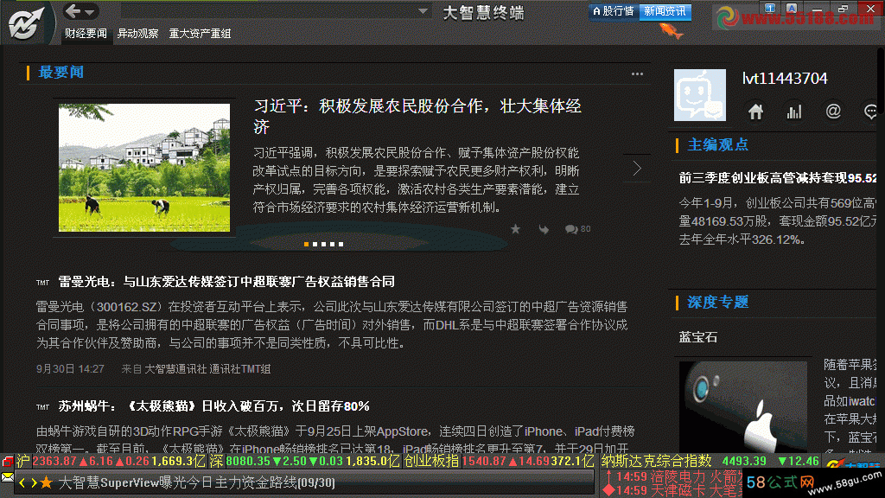
Task: Select the first carousel dot
Action: click(x=306, y=244)
